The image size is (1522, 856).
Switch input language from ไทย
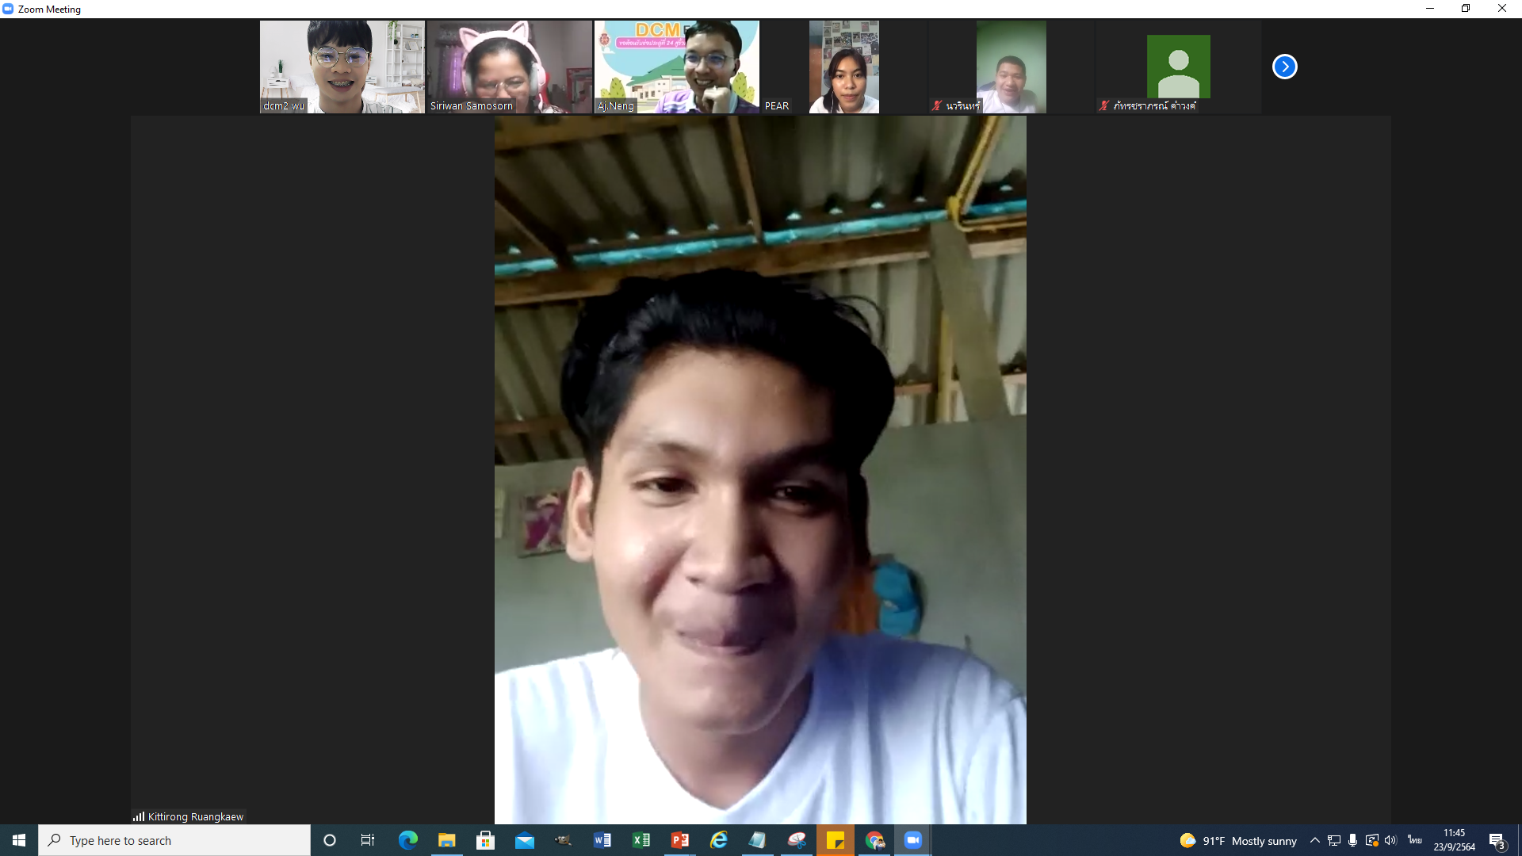click(1415, 840)
